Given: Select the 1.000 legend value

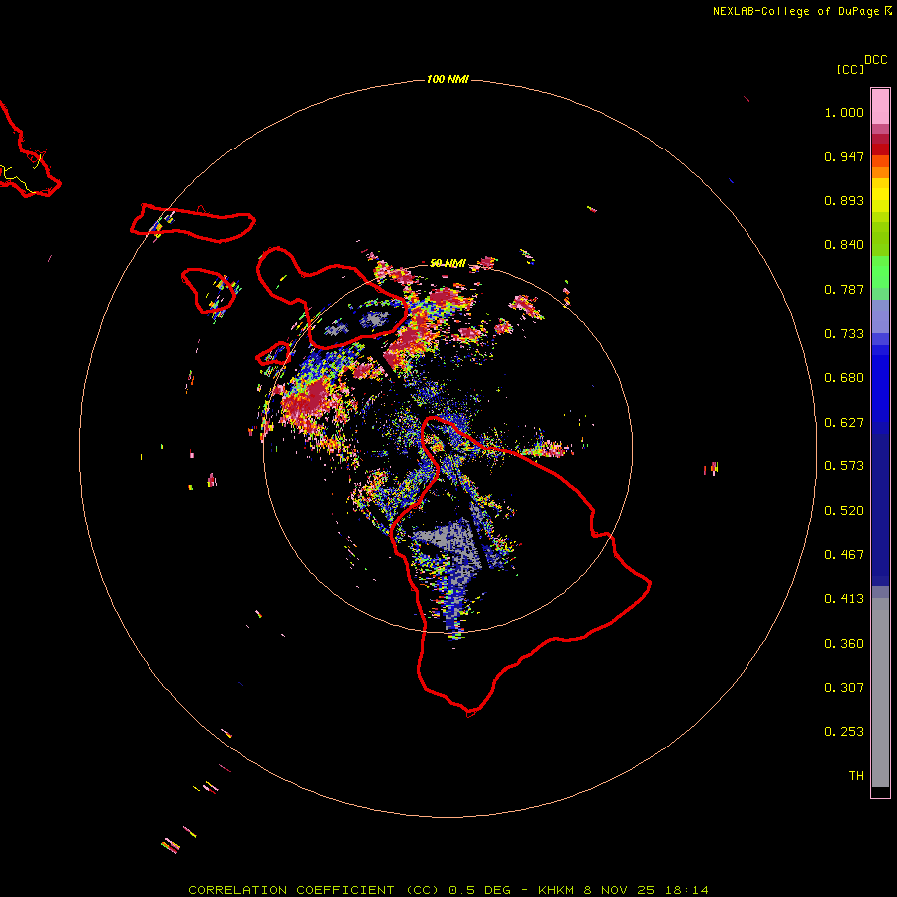Looking at the screenshot, I should pos(844,112).
